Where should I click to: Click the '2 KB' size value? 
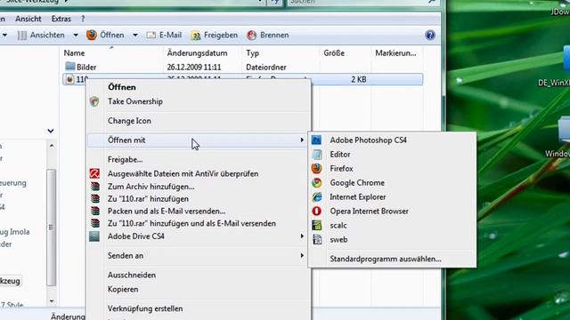pyautogui.click(x=359, y=79)
